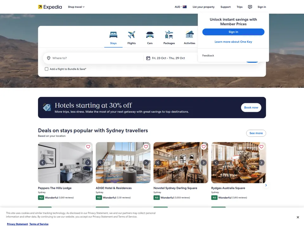Image resolution: width=304 pixels, height=228 pixels.
Task: Show next photo of Novotel Sydney
Action: pos(204,163)
